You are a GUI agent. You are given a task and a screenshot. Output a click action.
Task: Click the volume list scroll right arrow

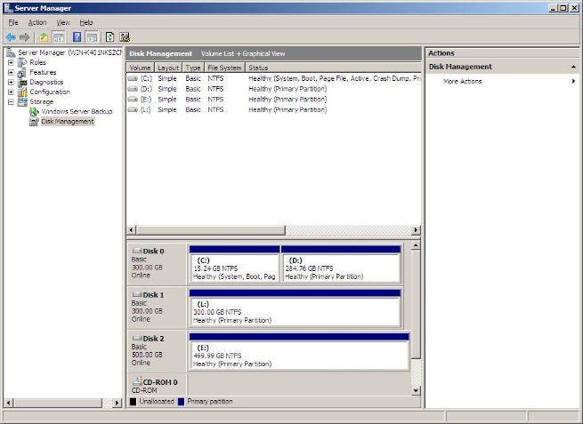coord(416,230)
